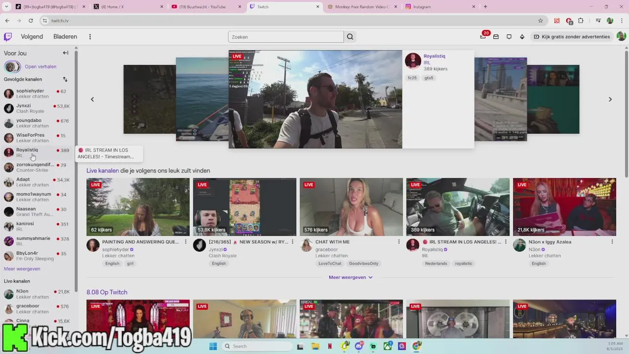Viewport: 629px width, 354px height.
Task: Open the user profile avatar menu
Action: click(x=621, y=36)
